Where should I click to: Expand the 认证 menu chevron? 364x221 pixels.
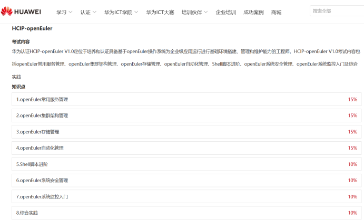pyautogui.click(x=94, y=12)
